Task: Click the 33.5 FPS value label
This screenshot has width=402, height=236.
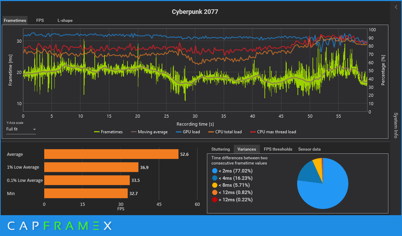Action: click(x=136, y=180)
